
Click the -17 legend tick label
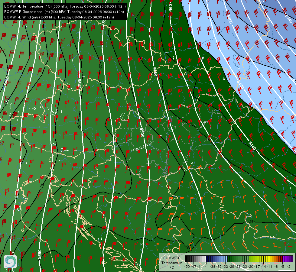coord(257,267)
